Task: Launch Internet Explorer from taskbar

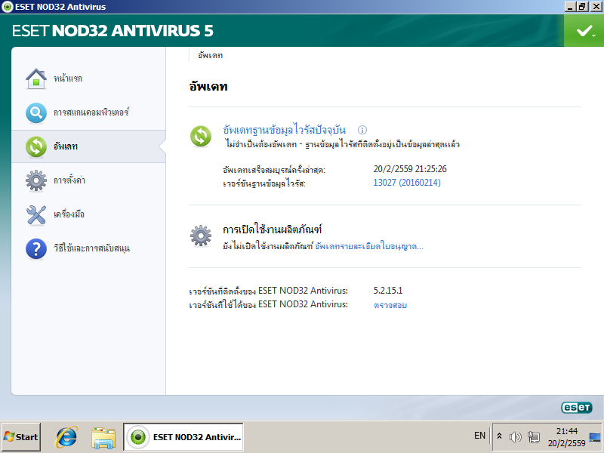Action: 66,437
